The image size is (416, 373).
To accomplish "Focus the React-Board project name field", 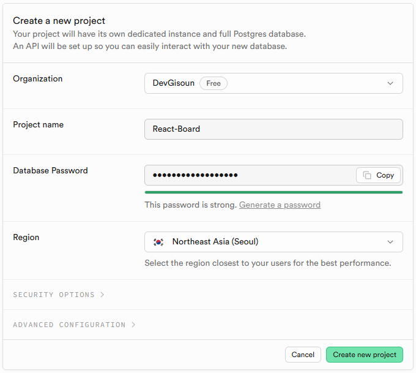I will pos(273,129).
